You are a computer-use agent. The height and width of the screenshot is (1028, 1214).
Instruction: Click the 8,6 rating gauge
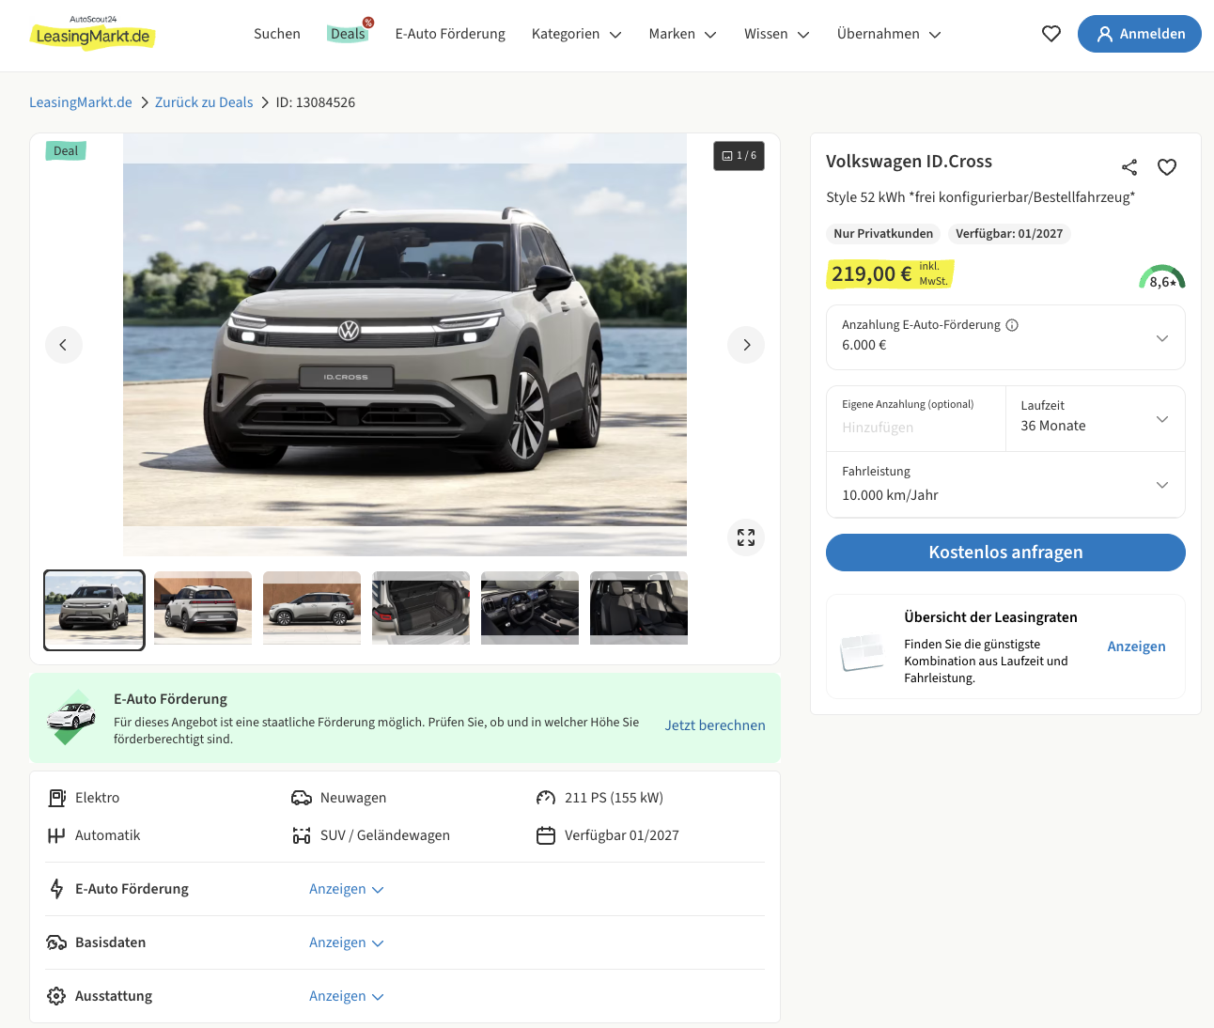tap(1162, 277)
